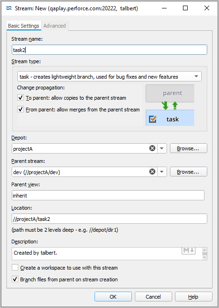The width and height of the screenshot is (219, 308).
Task: Clear the Parent stream field with X icon
Action: coord(152,172)
